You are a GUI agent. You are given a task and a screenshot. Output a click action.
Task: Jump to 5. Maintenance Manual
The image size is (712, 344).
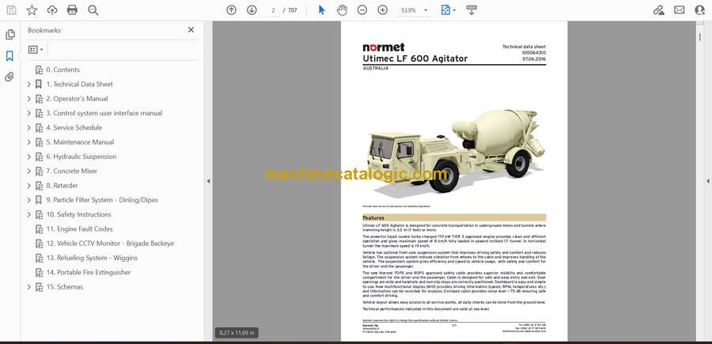(80, 142)
